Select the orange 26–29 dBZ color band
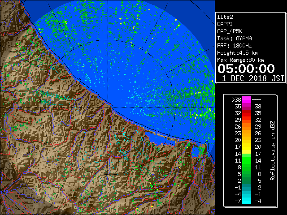This screenshot has width=287, height=215. point(247,126)
